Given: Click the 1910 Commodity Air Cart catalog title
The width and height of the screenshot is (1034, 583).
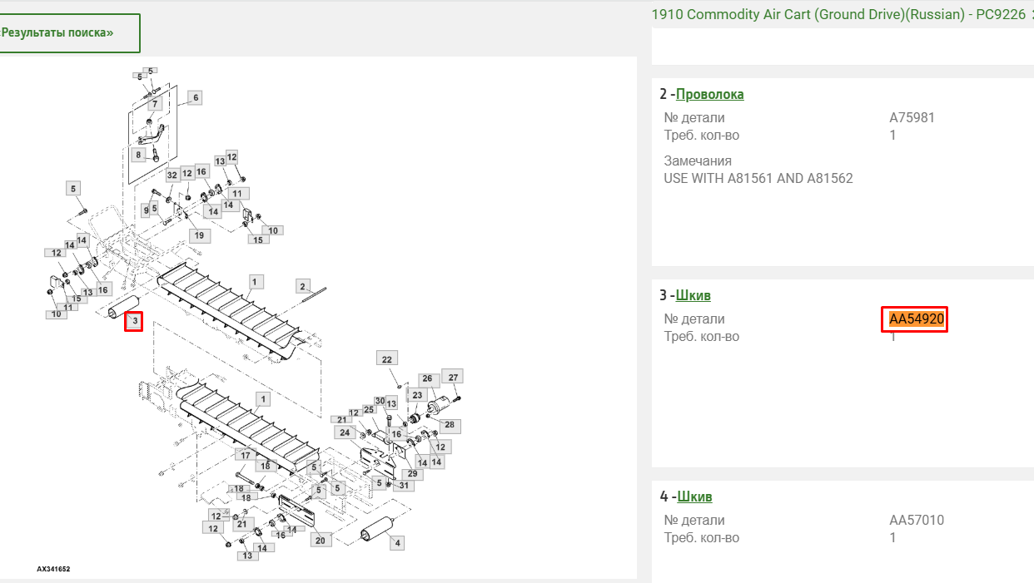Looking at the screenshot, I should click(838, 14).
